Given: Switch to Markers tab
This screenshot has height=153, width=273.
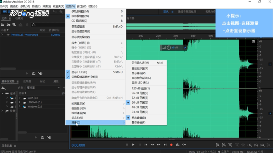Looking at the screenshot, I should [x=42, y=81].
